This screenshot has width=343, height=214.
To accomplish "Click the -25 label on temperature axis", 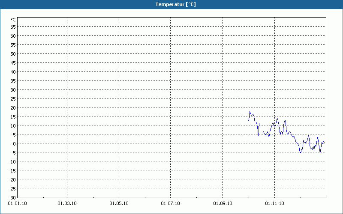I will click(12, 189).
